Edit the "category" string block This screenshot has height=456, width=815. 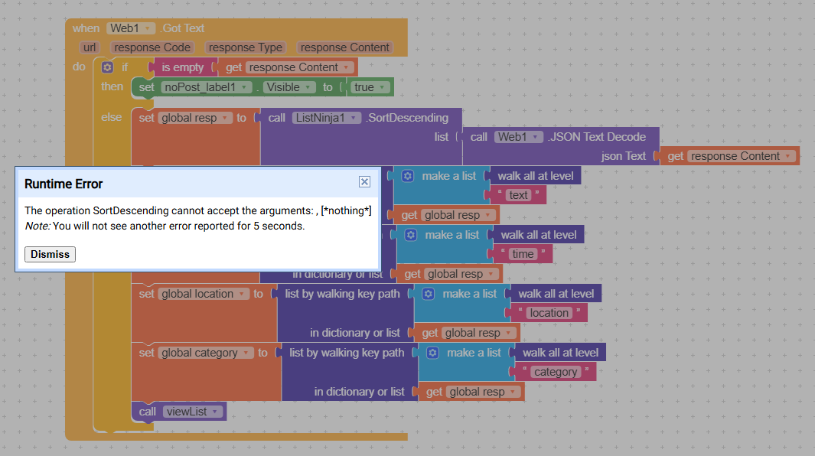(555, 372)
